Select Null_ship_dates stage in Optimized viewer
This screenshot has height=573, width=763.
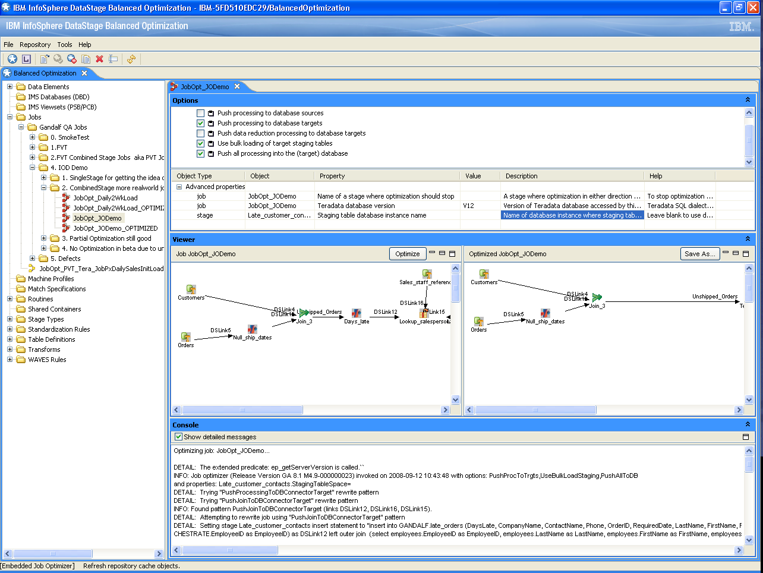546,313
